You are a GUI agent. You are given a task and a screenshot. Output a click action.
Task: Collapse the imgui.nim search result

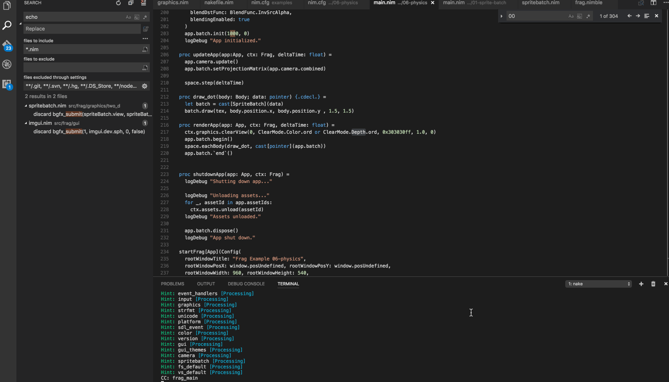click(26, 123)
